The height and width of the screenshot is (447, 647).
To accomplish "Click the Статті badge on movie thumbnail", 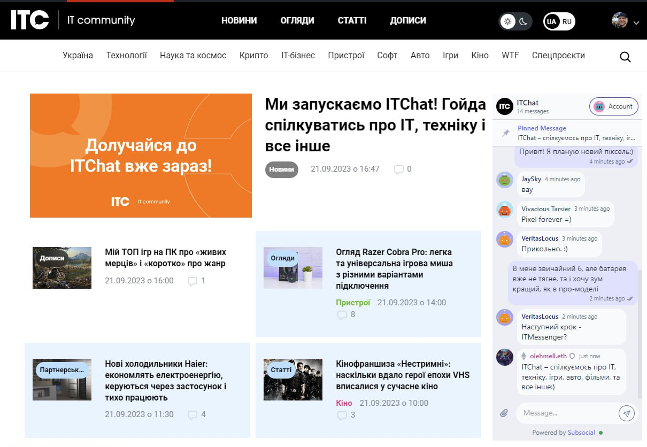I will pos(281,370).
